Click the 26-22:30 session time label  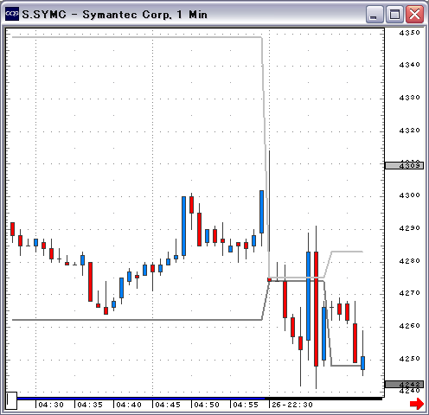pyautogui.click(x=292, y=405)
